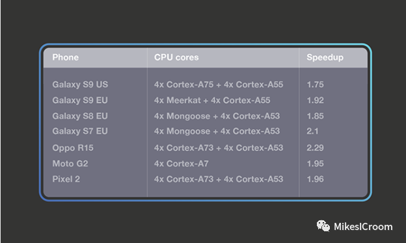Click the Galaxy S9 EU row label
The height and width of the screenshot is (243, 406).
[x=80, y=100]
